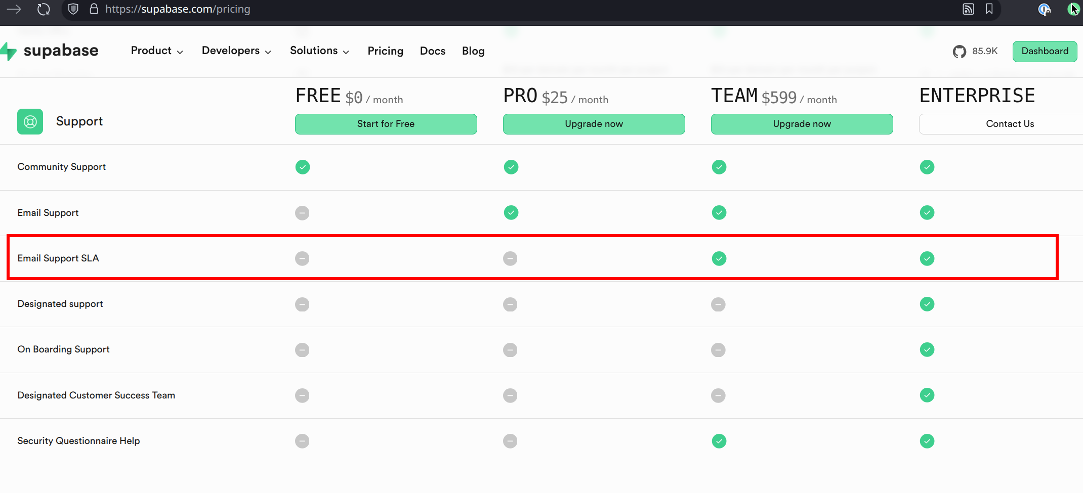
Task: Click the Security Questionnaire Help dash for FREE
Action: click(x=302, y=441)
